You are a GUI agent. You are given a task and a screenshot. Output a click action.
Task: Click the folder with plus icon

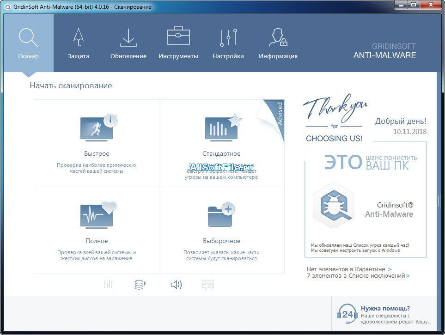[x=221, y=215]
